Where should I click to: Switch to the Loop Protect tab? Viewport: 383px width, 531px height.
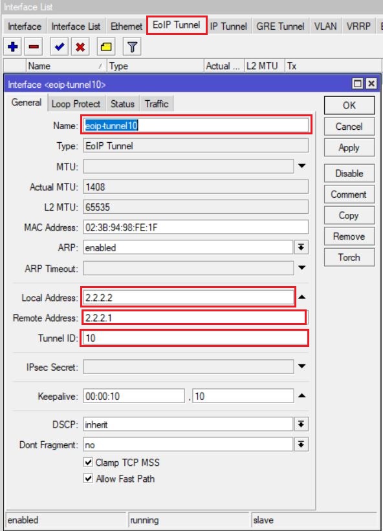[x=76, y=103]
